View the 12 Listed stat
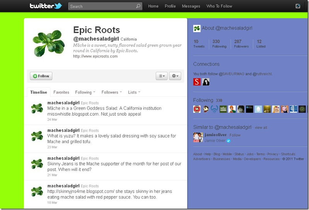309x210 pixels. [261, 44]
